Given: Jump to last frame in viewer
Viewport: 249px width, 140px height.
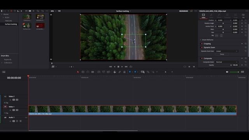Looking at the screenshot, I should (126, 66).
